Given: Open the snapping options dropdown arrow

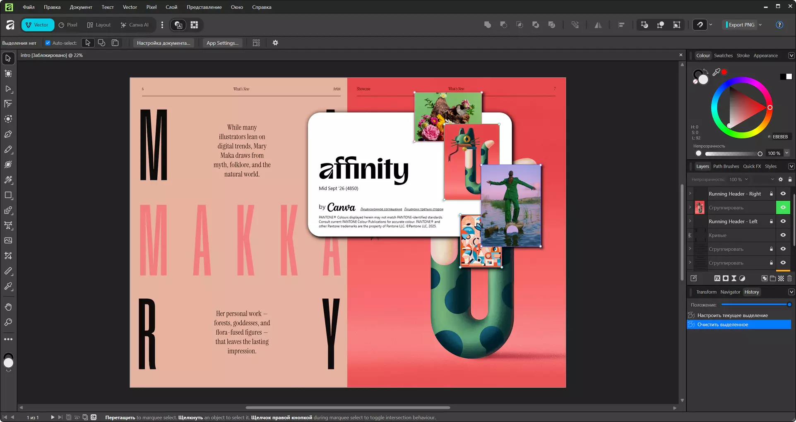Looking at the screenshot, I should tap(711, 25).
